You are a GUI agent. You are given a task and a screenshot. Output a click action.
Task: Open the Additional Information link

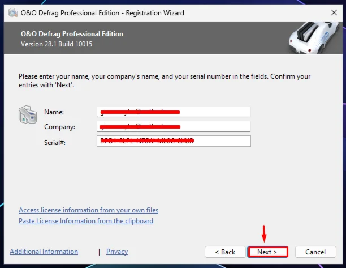44,252
